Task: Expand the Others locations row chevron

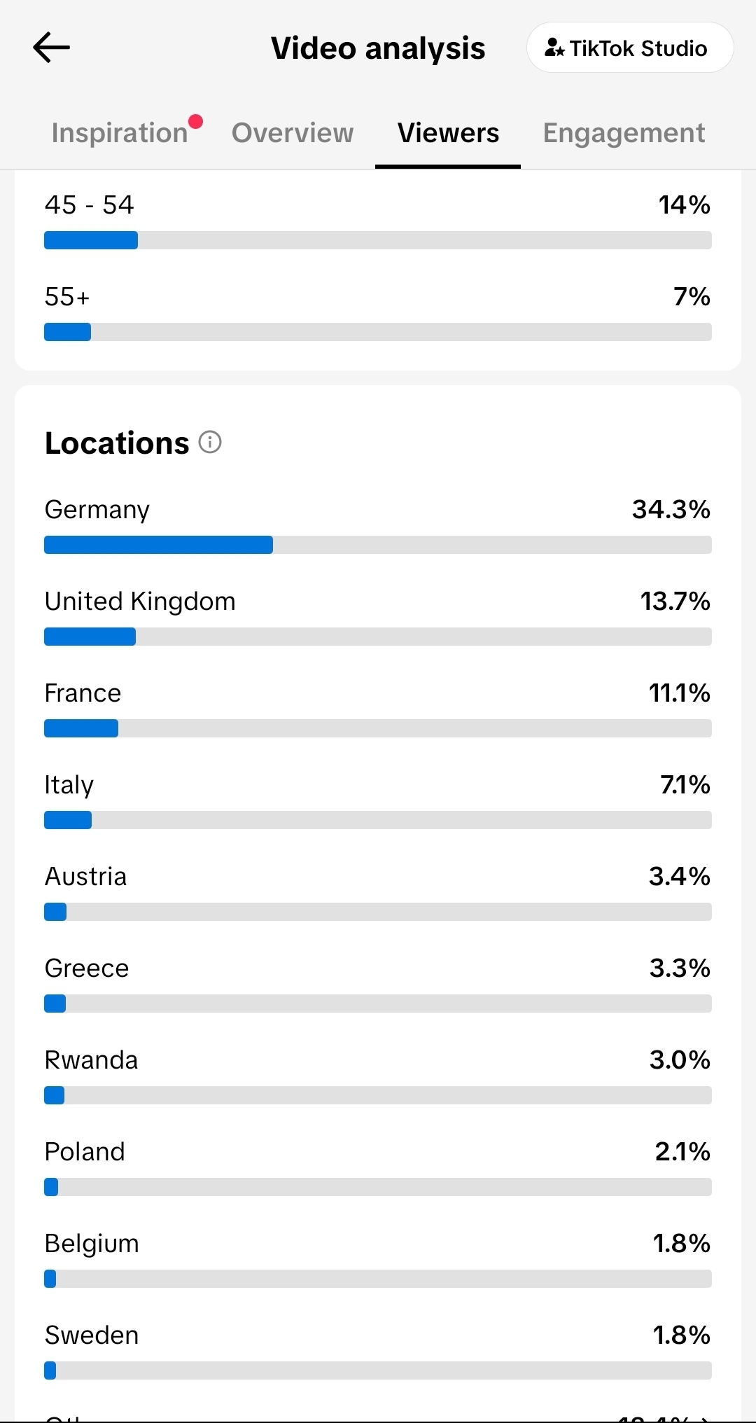Action: pos(705,1419)
